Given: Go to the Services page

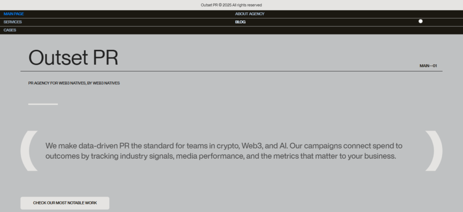Looking at the screenshot, I should click(13, 22).
